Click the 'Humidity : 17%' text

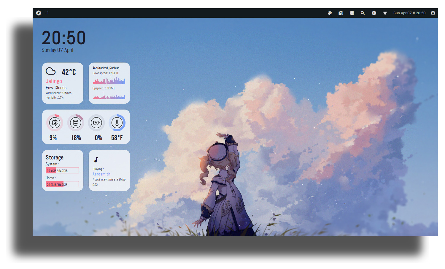(55, 97)
